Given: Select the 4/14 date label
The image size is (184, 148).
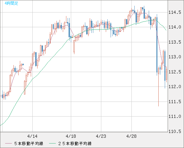Looking at the screenshot, I should 32,136.
